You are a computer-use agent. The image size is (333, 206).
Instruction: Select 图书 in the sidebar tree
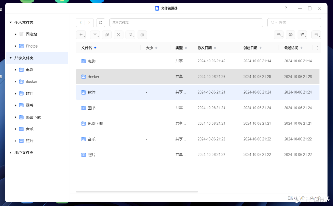pos(30,105)
